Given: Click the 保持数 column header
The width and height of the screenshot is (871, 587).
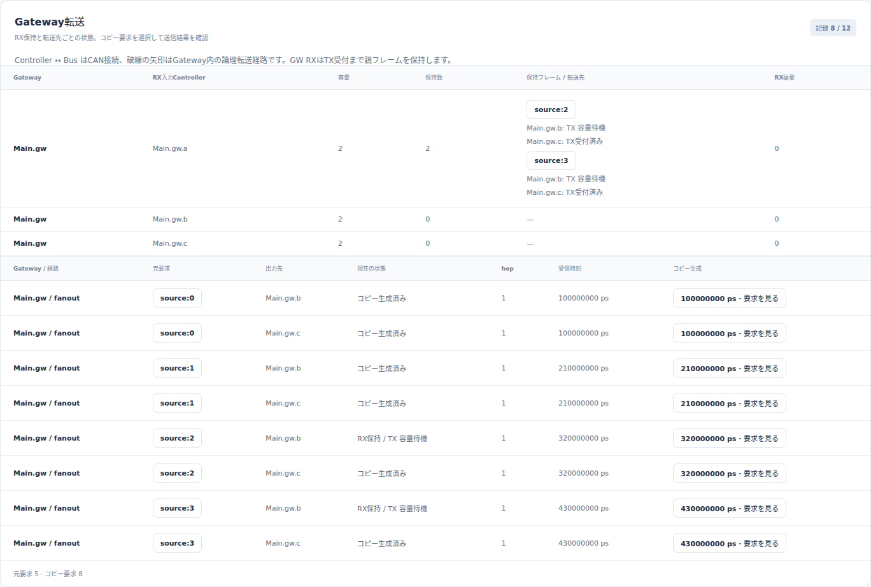Looking at the screenshot, I should pyautogui.click(x=434, y=78).
